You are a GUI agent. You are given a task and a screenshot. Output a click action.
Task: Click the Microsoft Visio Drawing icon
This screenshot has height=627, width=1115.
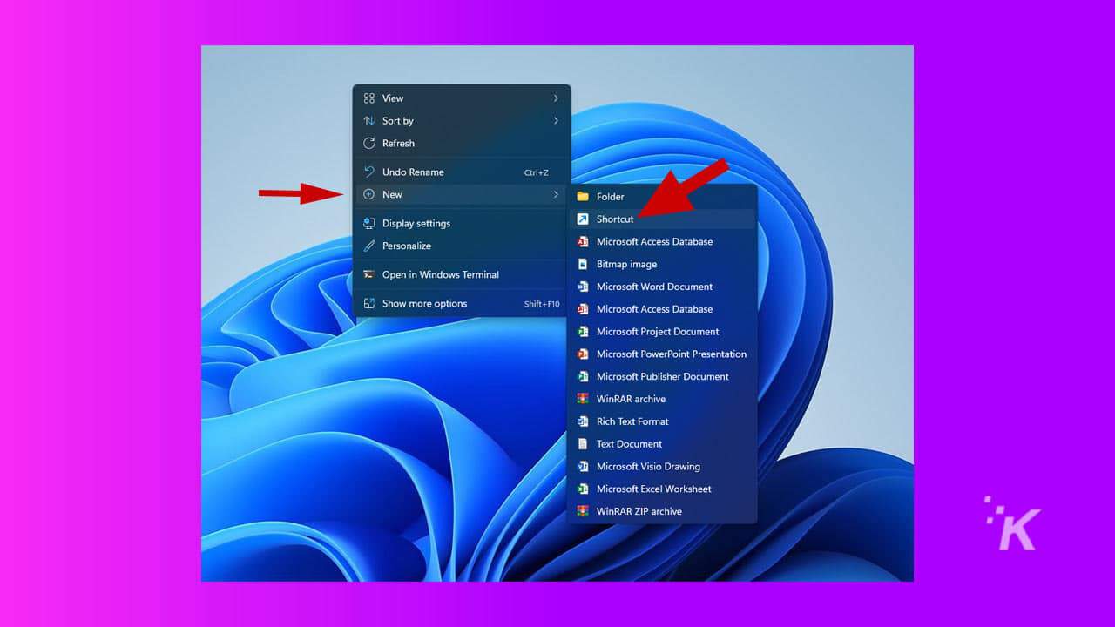pyautogui.click(x=583, y=467)
